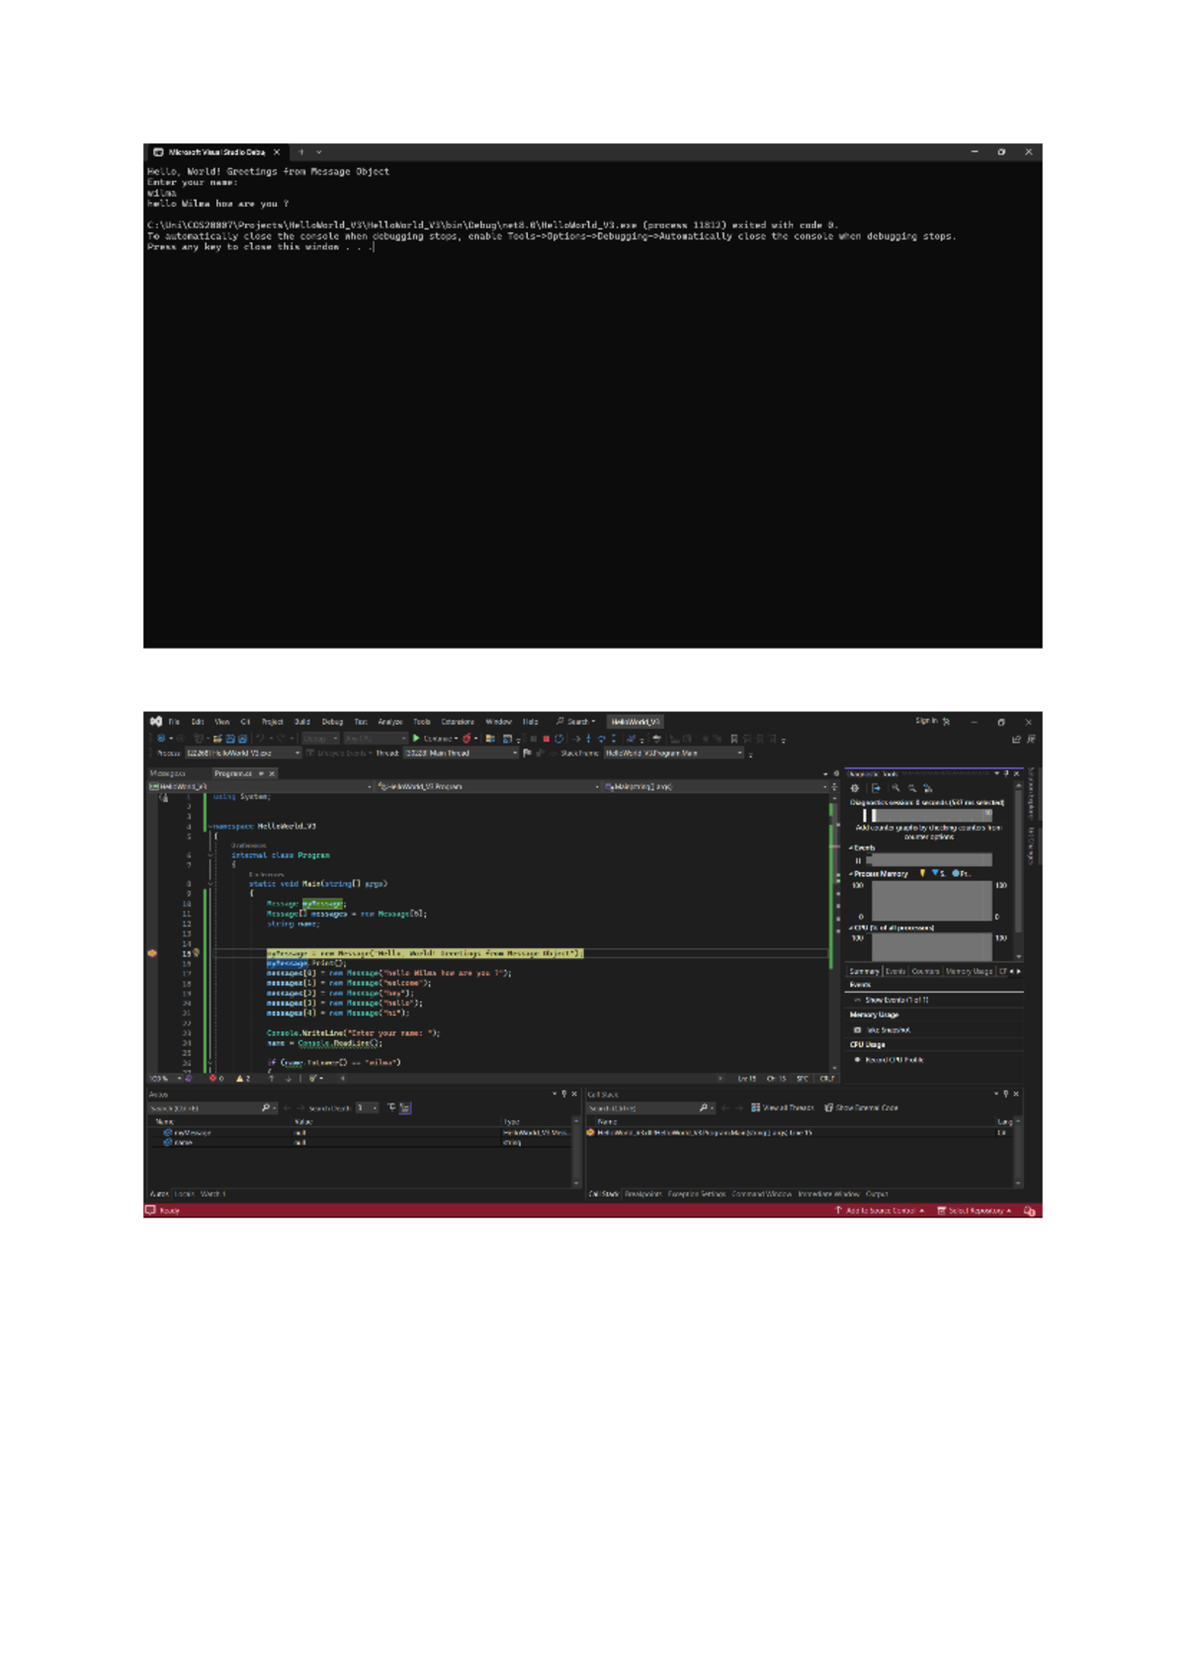Click the Restart debugging icon
The image size is (1186, 1677).
(x=558, y=738)
